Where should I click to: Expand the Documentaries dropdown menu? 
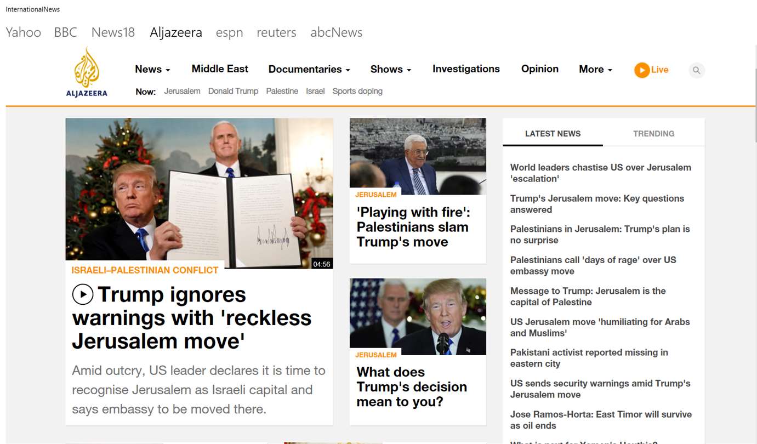click(309, 69)
